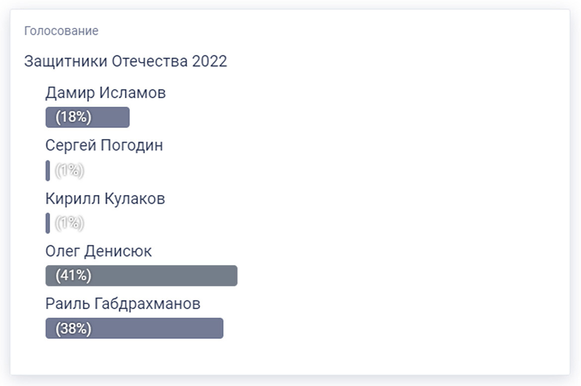Click the Голосование header label

61,31
